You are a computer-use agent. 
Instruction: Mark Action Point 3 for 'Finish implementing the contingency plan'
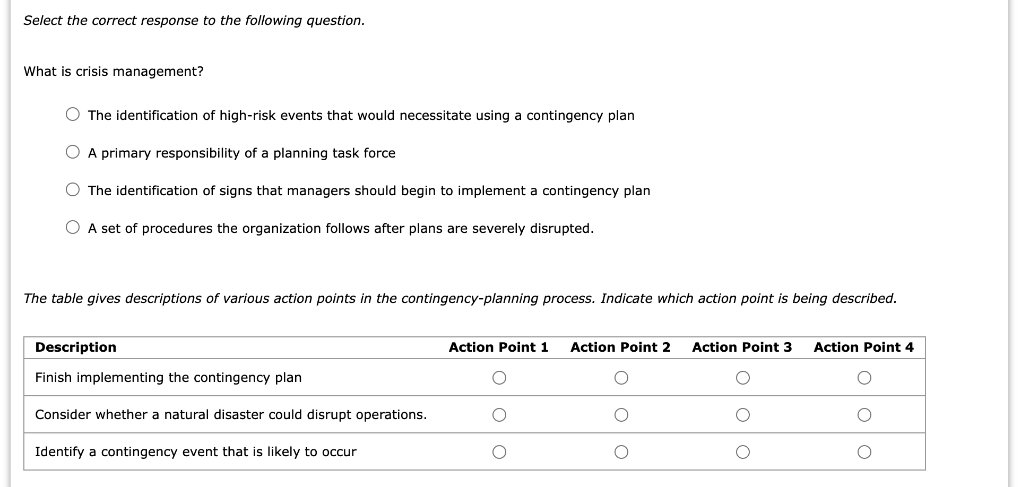(x=743, y=378)
